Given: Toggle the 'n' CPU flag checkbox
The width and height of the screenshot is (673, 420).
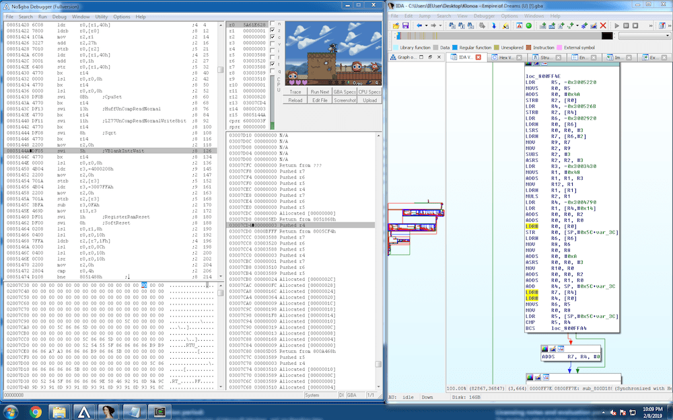Looking at the screenshot, I should 272,24.
